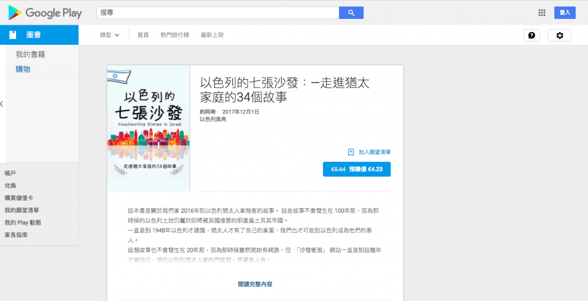Image resolution: width=588 pixels, height=301 pixels.
Task: Go to 首頁 tab
Action: (143, 35)
